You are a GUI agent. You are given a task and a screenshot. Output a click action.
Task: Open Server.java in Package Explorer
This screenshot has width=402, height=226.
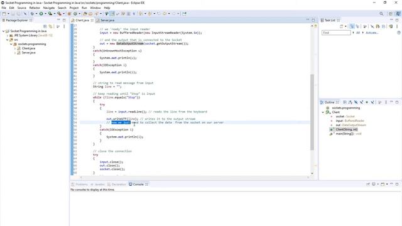pos(28,53)
